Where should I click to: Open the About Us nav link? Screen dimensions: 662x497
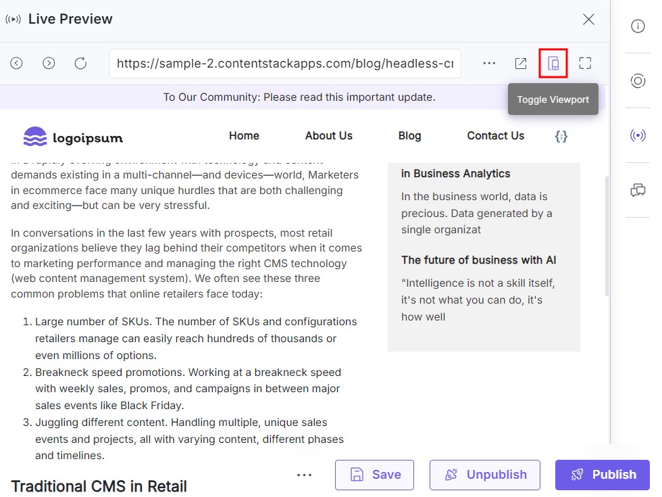tap(329, 136)
